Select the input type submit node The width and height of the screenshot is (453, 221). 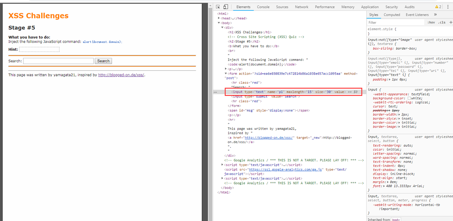(266, 96)
